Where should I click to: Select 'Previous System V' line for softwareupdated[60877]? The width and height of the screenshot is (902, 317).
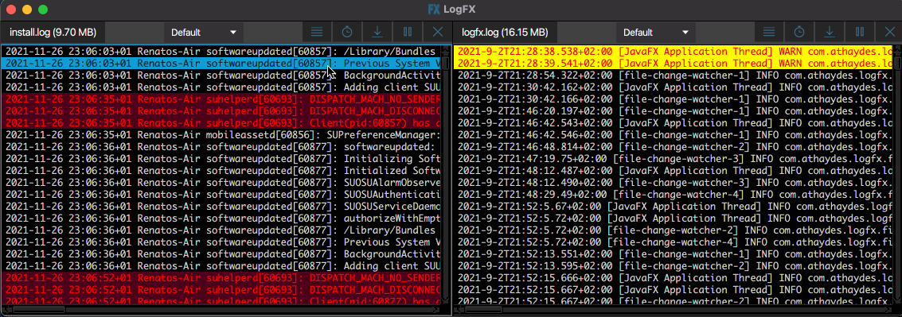221,242
